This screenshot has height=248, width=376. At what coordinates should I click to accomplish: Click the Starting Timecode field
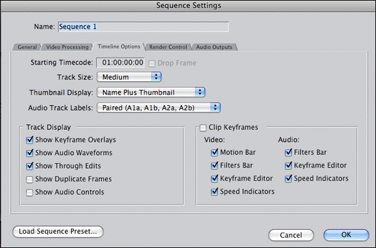[121, 63]
